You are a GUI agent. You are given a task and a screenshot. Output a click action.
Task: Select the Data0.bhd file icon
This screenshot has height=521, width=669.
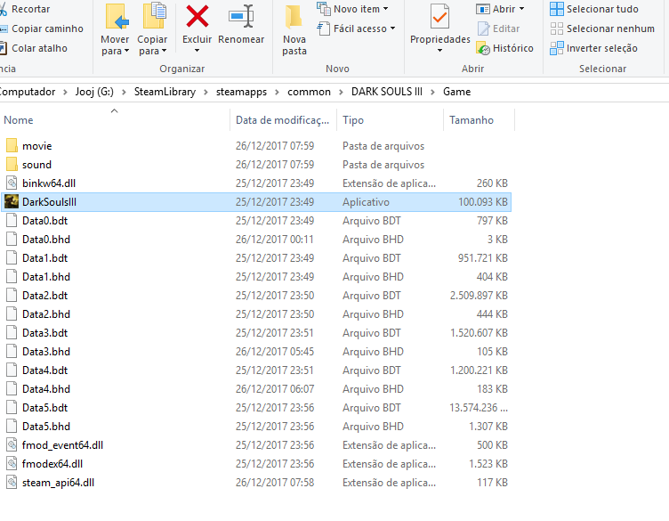12,240
